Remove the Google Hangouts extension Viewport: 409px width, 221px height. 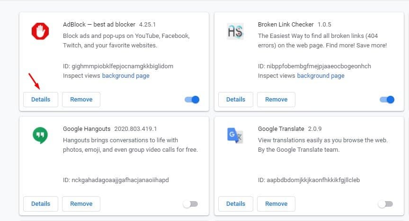[x=81, y=204]
